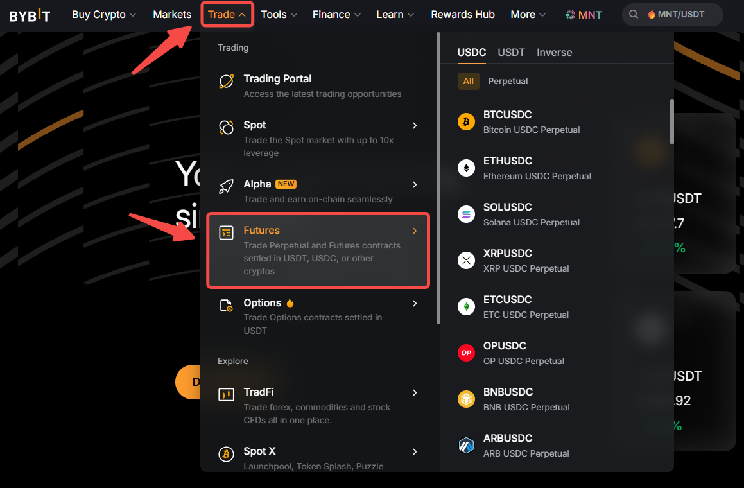Click the Optimism icon for OPUSDC
Viewport: 744px width, 488px height.
point(466,353)
